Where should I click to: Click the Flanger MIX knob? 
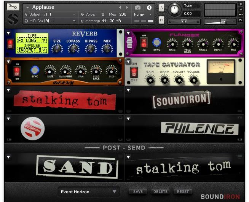coord(233,43)
